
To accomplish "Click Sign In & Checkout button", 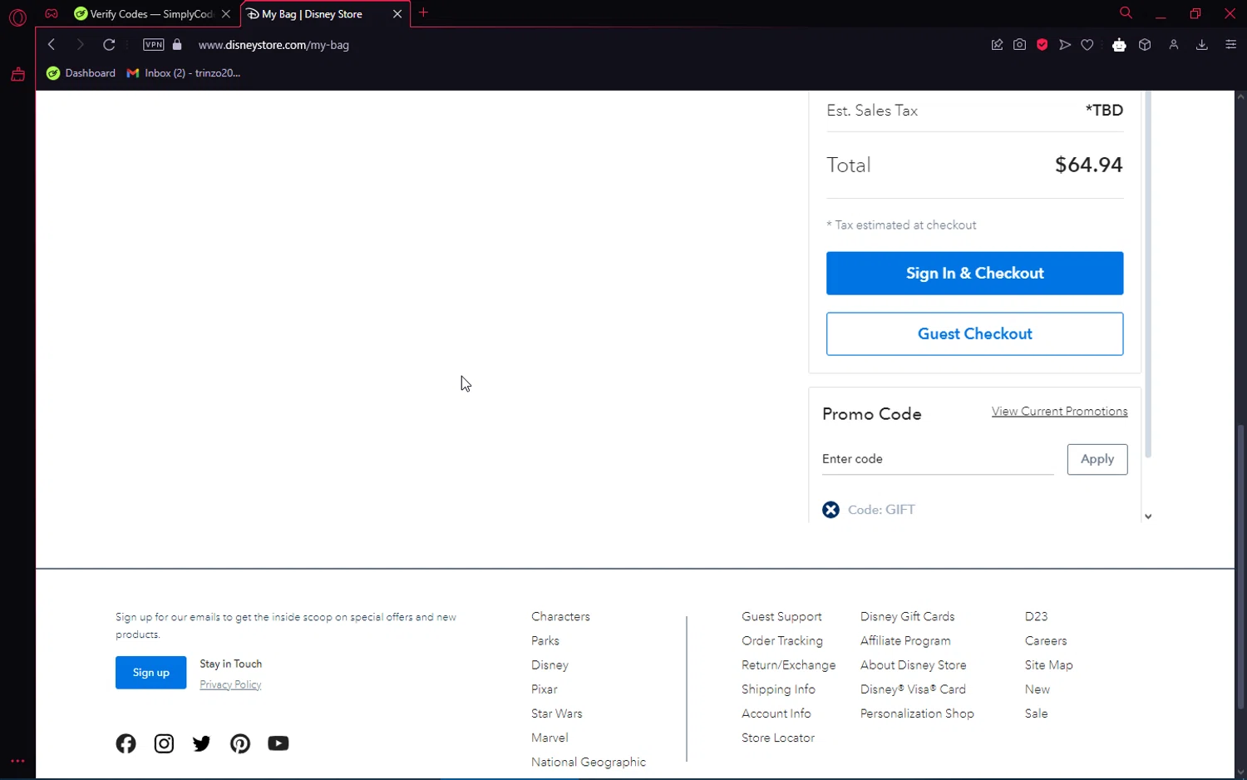I will 974,273.
